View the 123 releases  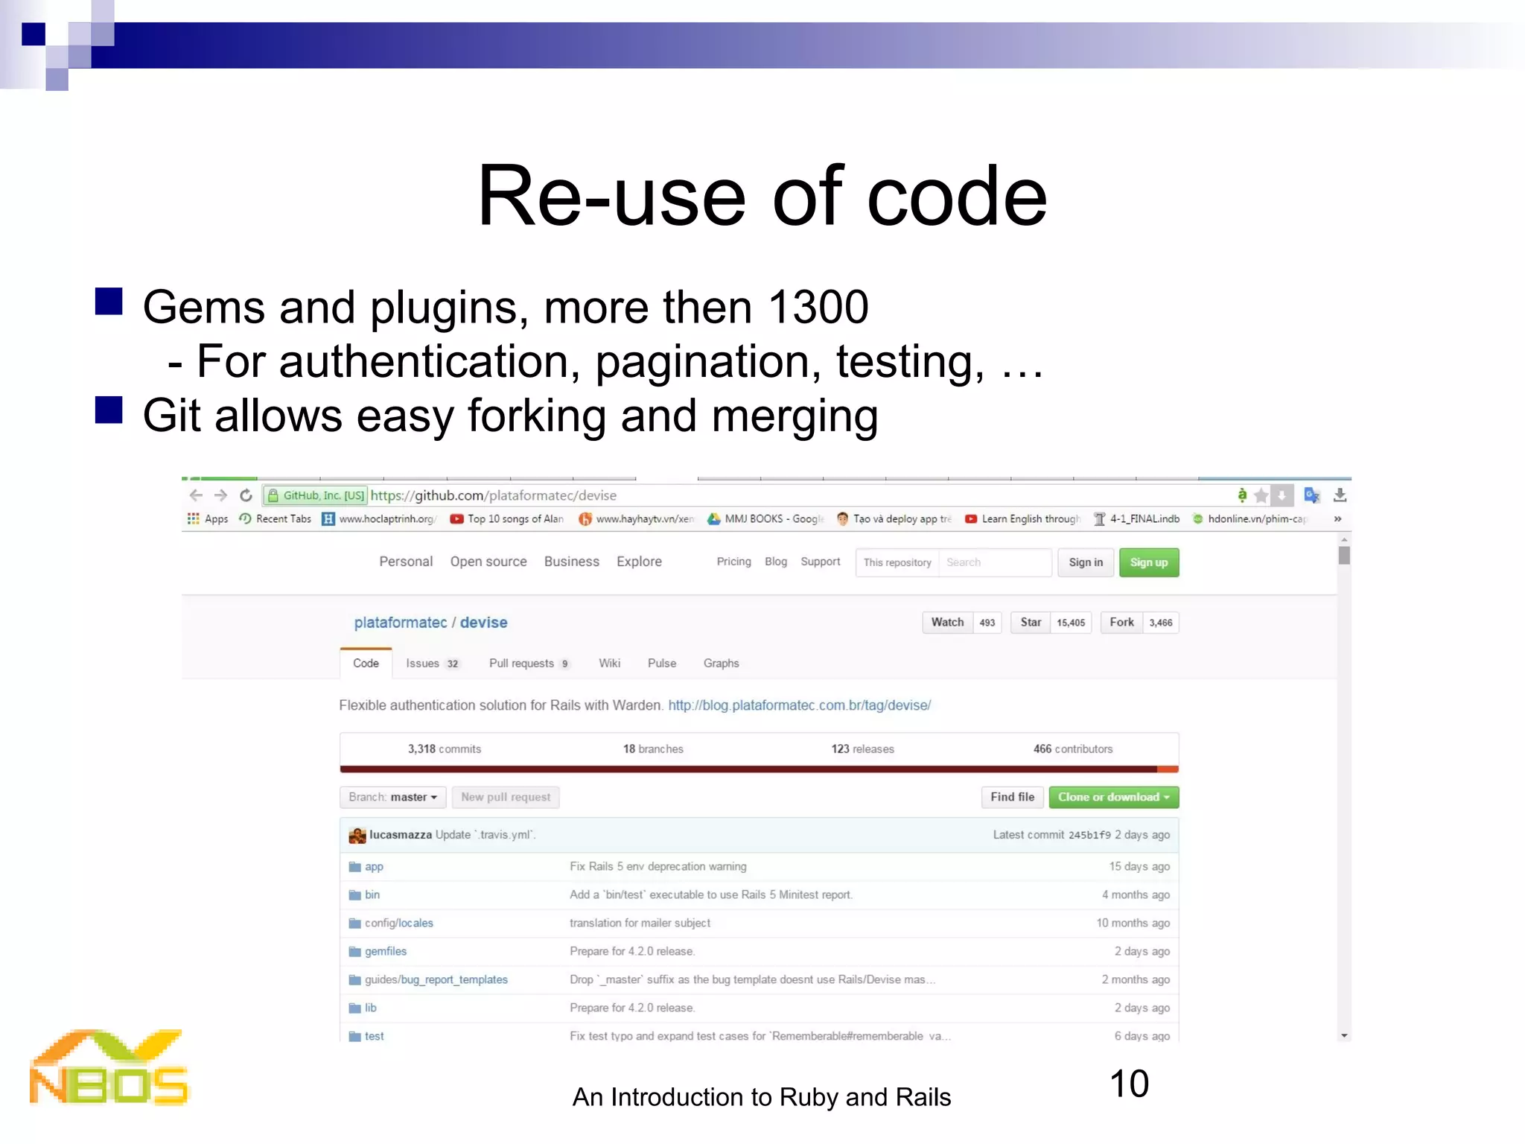(862, 749)
